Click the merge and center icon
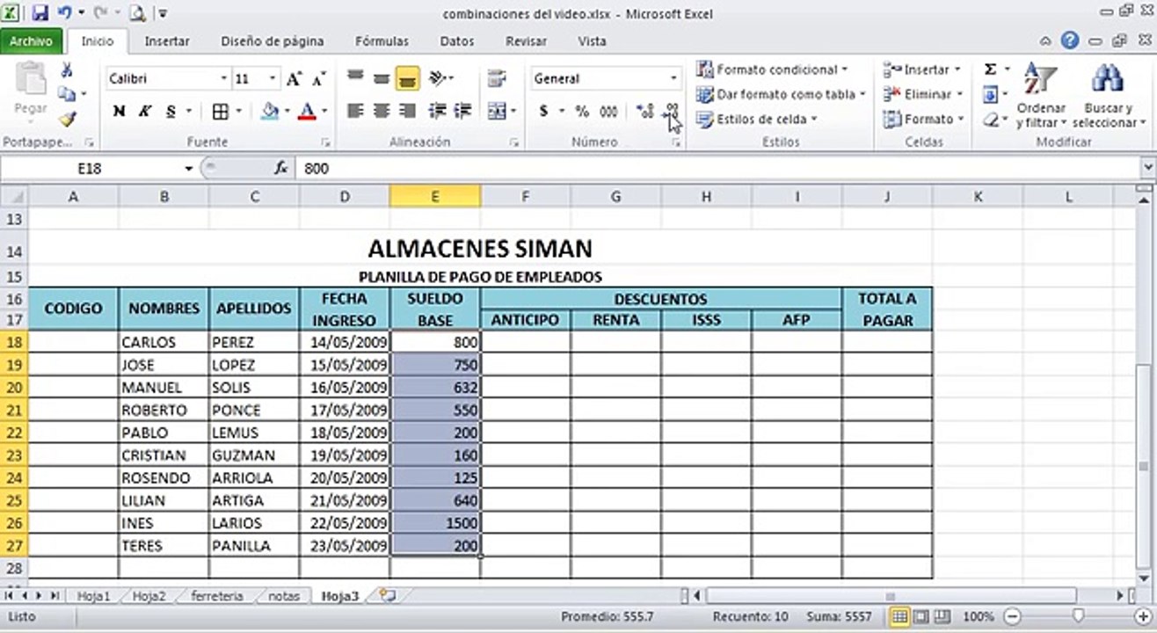Screen dimensions: 1157x633 pos(497,112)
